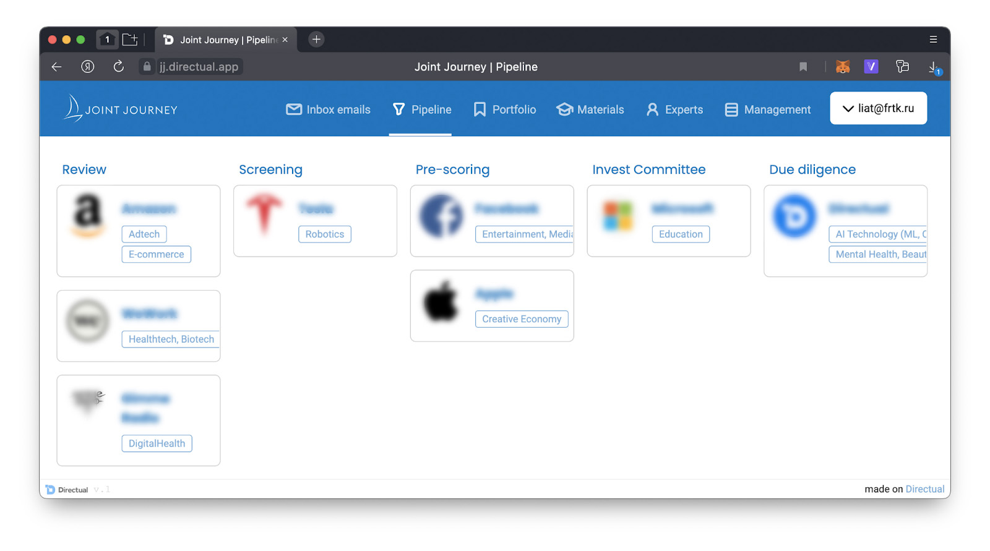Open the Portfolio section
This screenshot has width=990, height=551.
(505, 109)
